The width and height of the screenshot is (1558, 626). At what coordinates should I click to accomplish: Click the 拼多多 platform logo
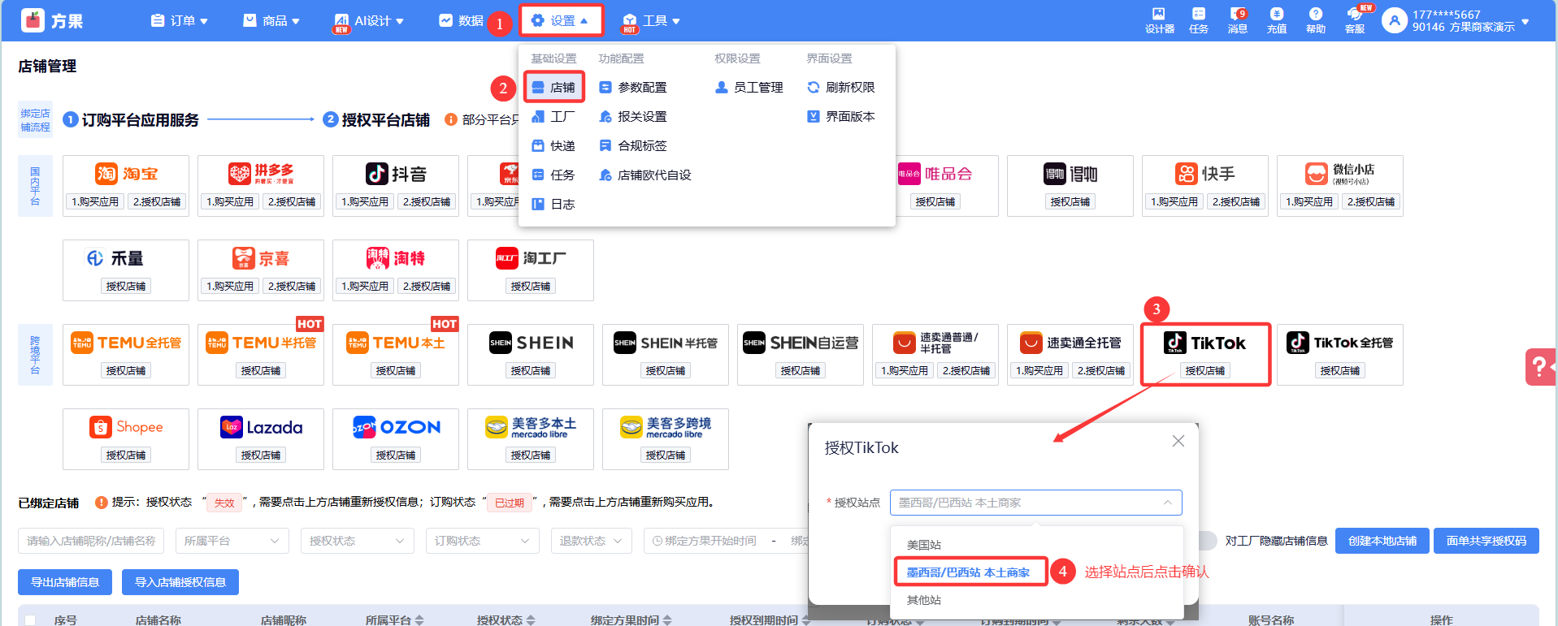coord(261,174)
